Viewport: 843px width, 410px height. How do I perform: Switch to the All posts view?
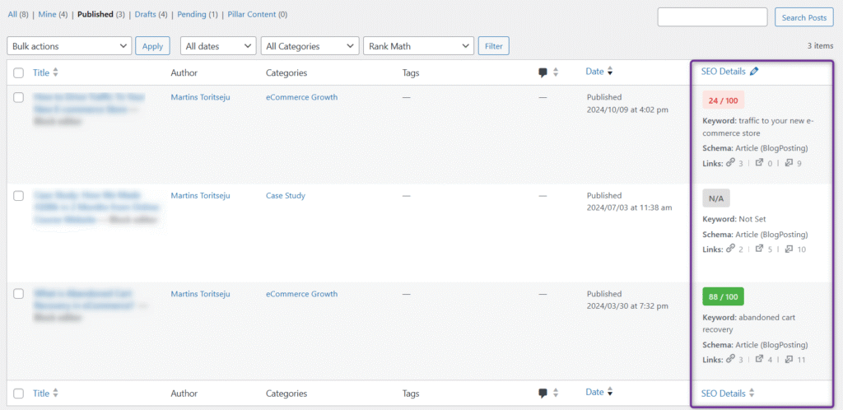tap(12, 15)
